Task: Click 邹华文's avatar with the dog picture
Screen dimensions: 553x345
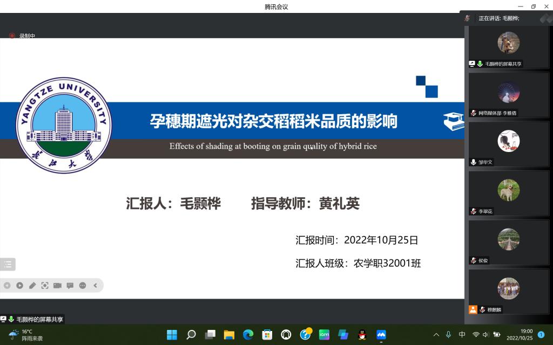Action: pos(508,141)
